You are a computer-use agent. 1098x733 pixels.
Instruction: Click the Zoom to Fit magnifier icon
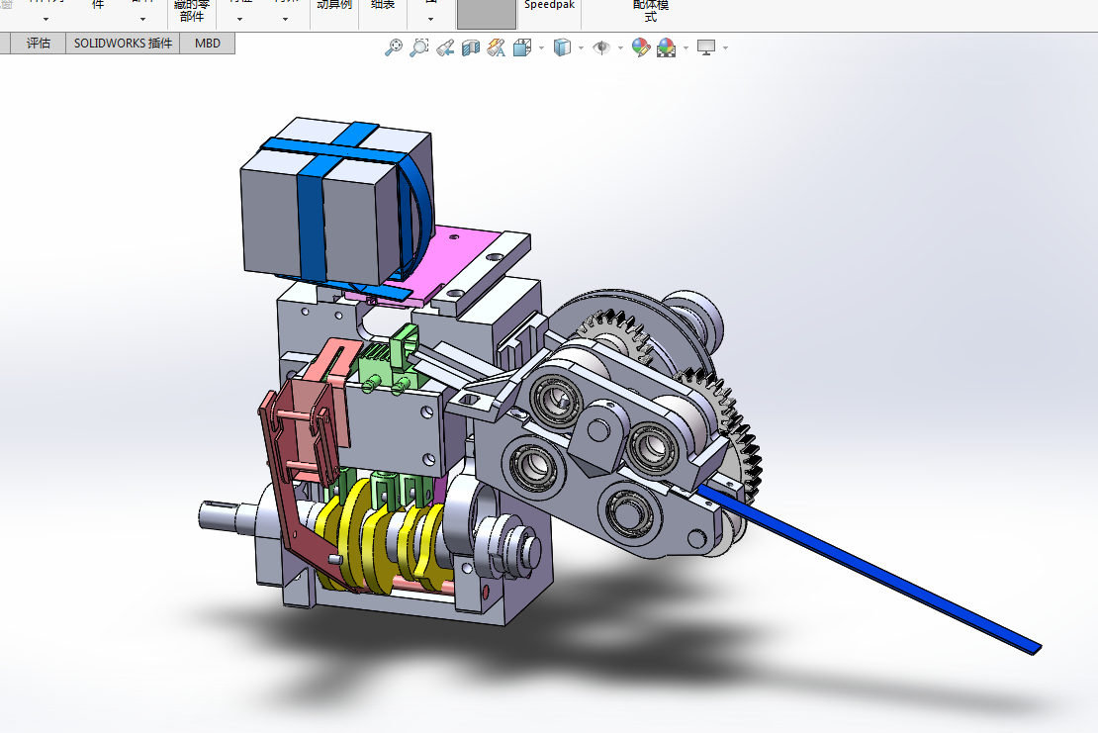pyautogui.click(x=394, y=47)
